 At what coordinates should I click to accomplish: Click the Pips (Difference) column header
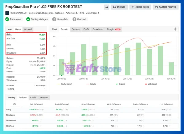pos(88,104)
